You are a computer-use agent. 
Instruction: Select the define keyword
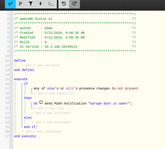click(x=20, y=61)
